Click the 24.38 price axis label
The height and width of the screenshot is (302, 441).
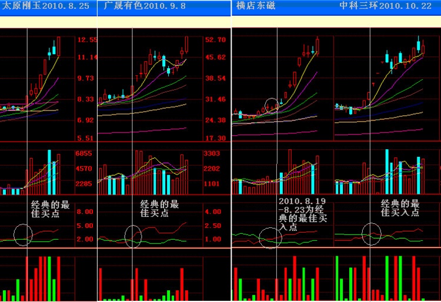pyautogui.click(x=215, y=120)
